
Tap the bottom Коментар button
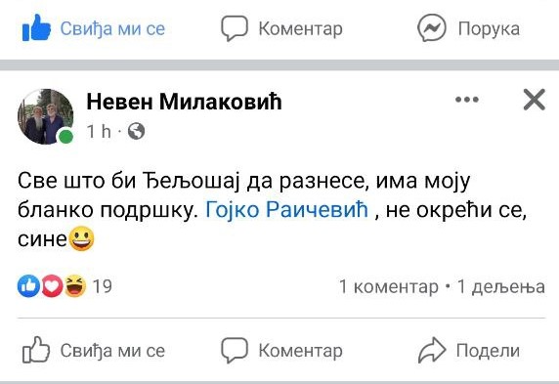tap(281, 351)
